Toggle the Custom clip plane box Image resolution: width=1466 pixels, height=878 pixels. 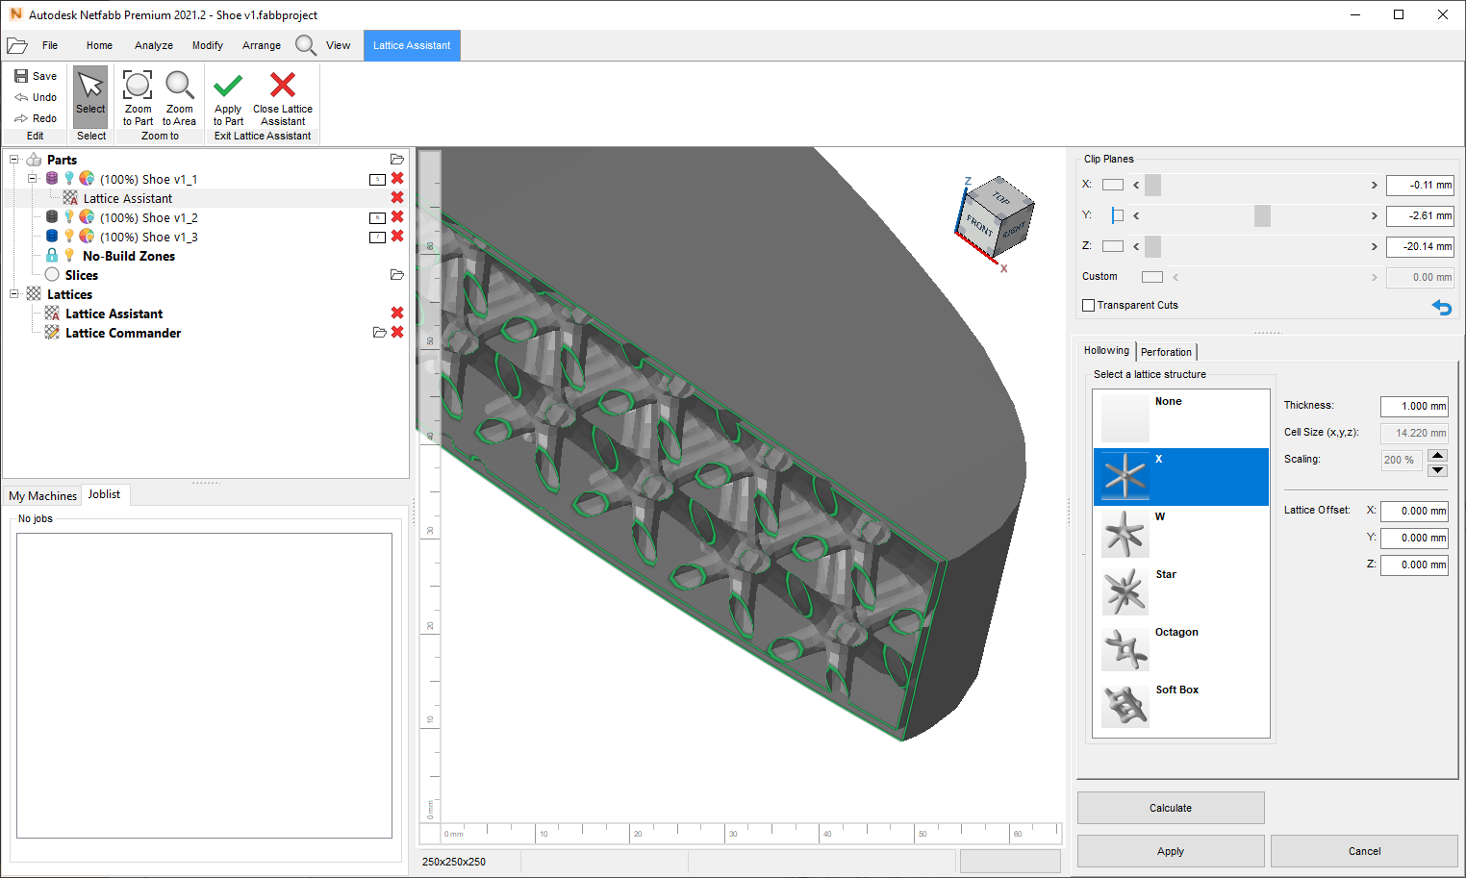[1152, 277]
